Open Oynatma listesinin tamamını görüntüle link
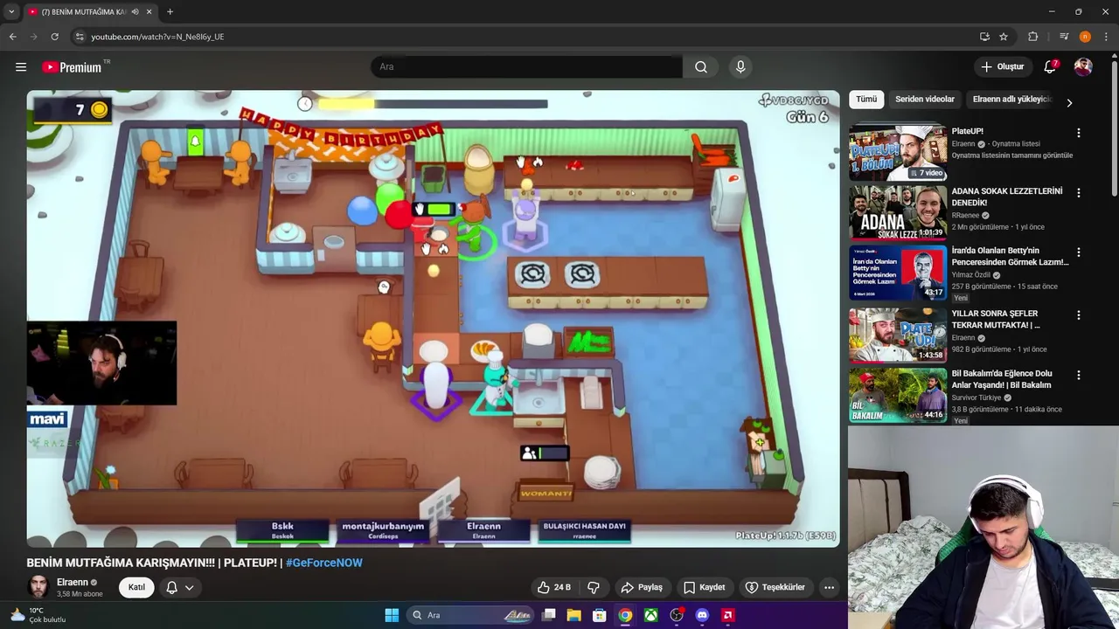Screen dimensions: 1119x629 (1011, 156)
